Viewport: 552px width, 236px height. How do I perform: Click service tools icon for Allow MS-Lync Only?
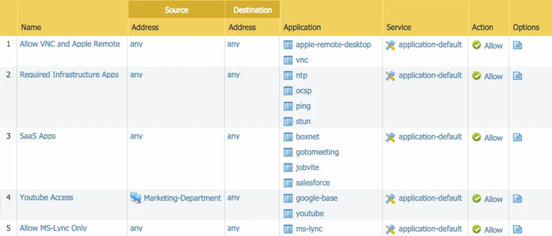coord(390,229)
